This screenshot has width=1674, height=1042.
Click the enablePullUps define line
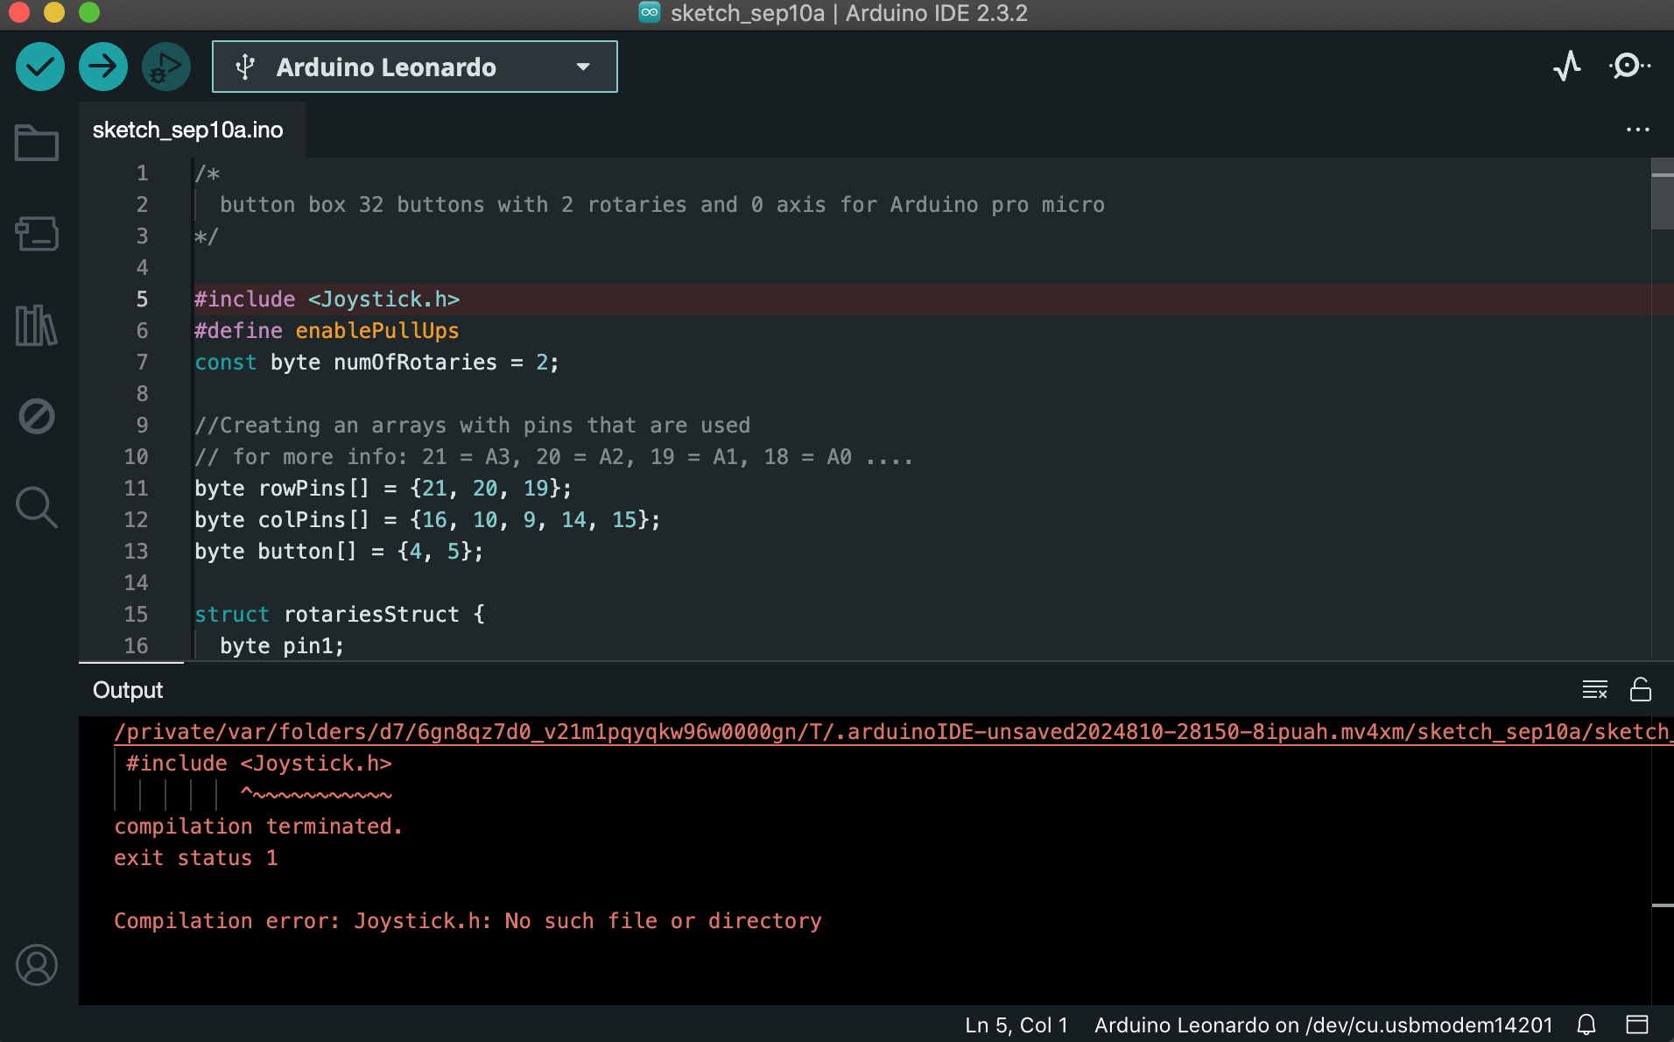coord(327,331)
